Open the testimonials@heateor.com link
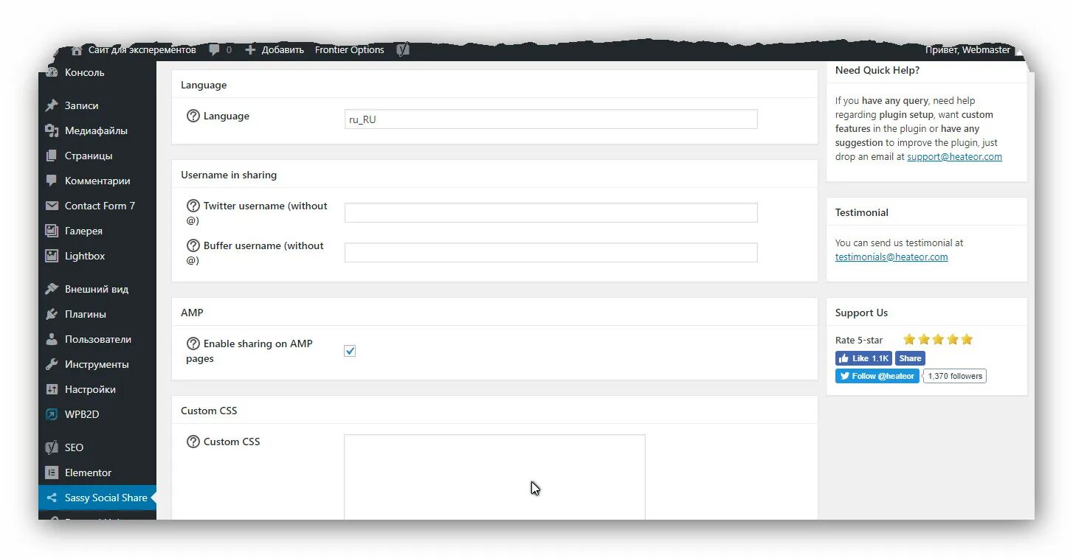Viewport: 1073px width, 558px height. [x=891, y=257]
